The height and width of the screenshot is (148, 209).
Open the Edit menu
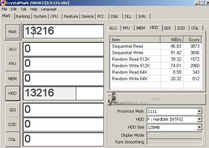[14, 9]
